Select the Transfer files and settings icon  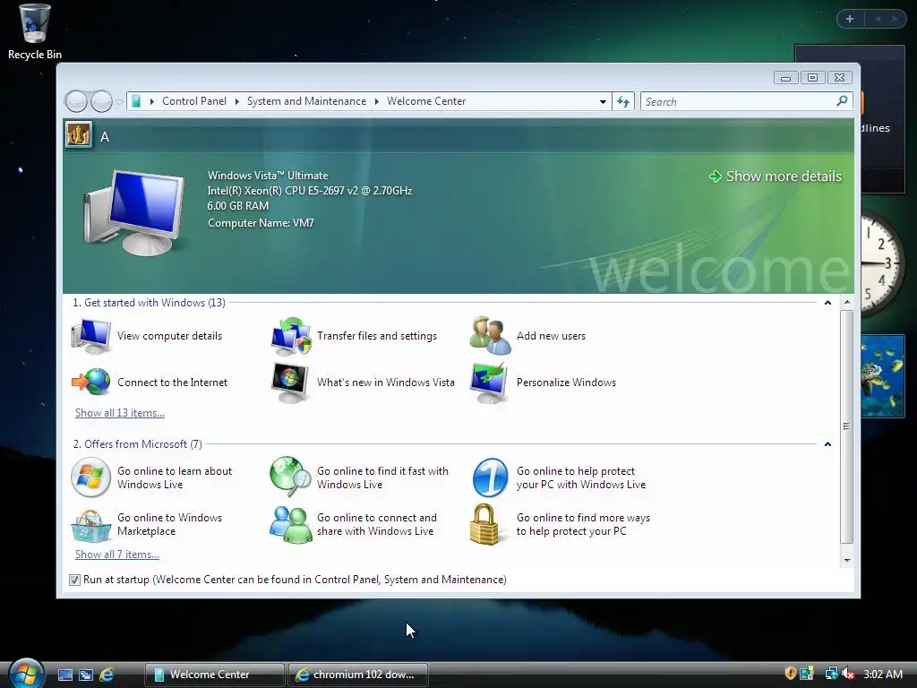291,337
